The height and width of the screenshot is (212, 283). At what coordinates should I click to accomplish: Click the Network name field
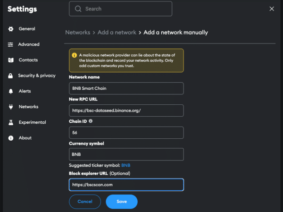click(x=126, y=88)
